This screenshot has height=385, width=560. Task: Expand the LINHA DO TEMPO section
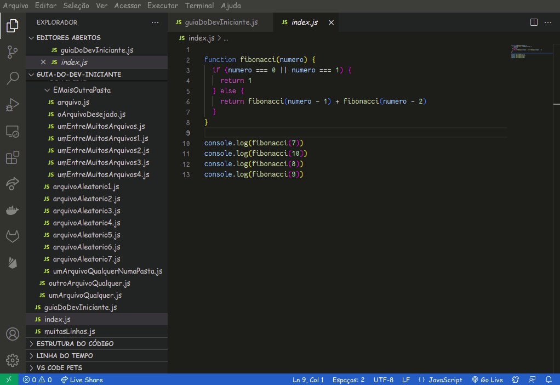pyautogui.click(x=64, y=356)
